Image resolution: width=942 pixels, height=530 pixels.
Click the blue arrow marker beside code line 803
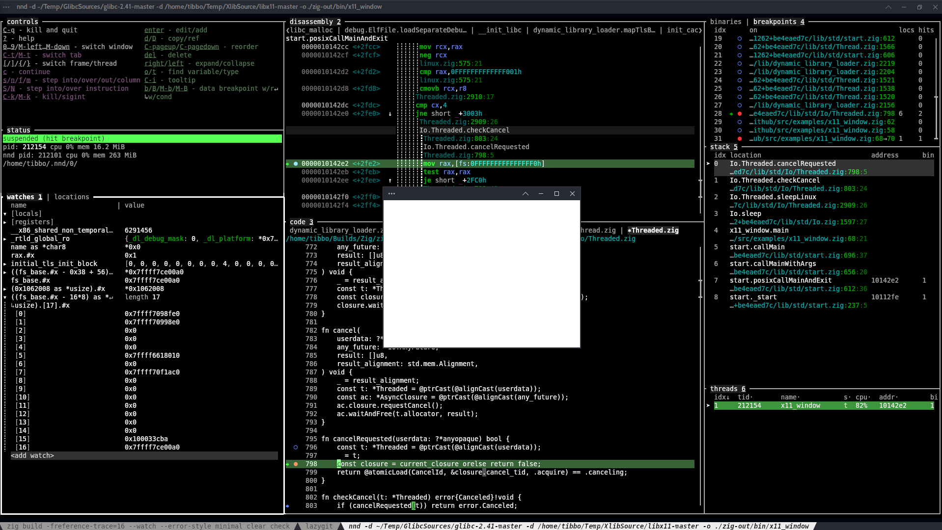pos(288,505)
